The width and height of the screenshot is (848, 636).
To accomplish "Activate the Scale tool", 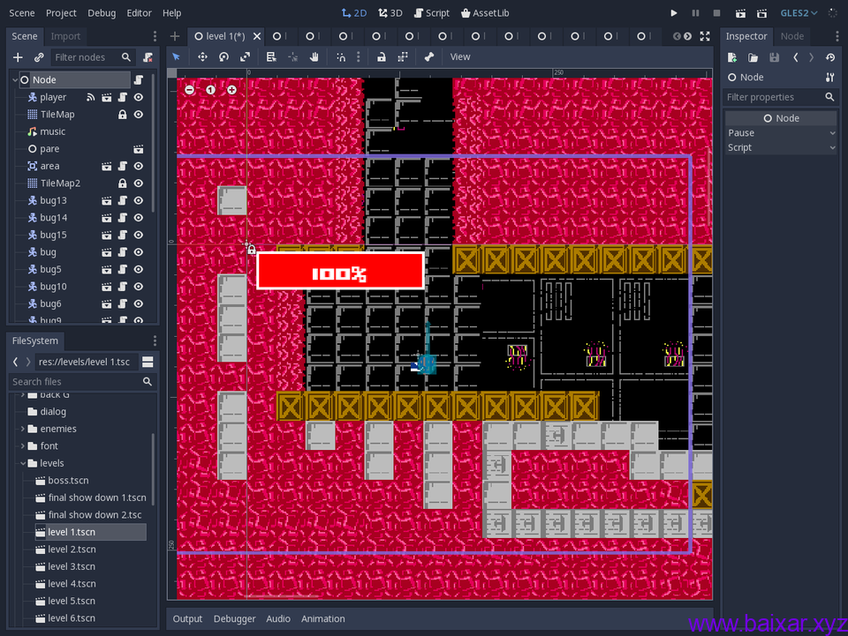I will (x=246, y=56).
